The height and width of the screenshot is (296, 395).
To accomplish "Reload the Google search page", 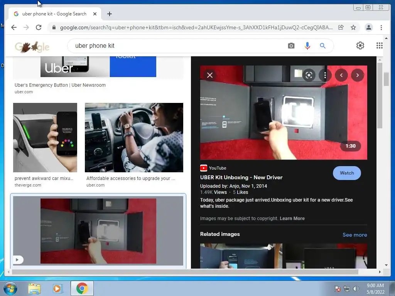I will (x=39, y=27).
